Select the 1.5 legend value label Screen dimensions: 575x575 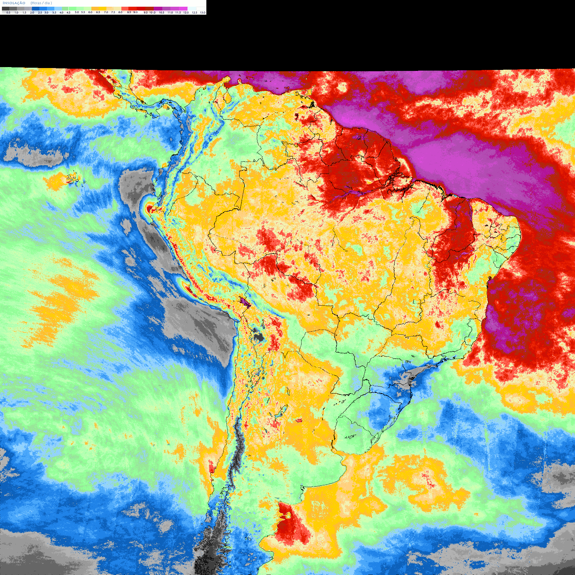[24, 12]
